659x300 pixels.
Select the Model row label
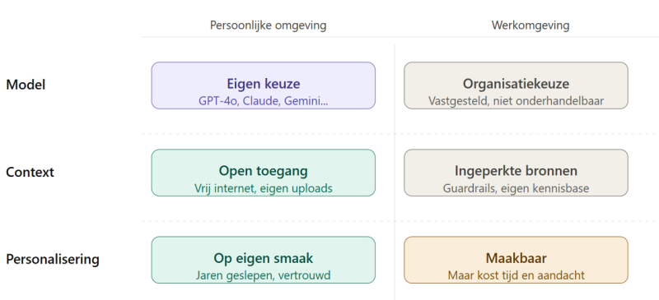(x=26, y=85)
